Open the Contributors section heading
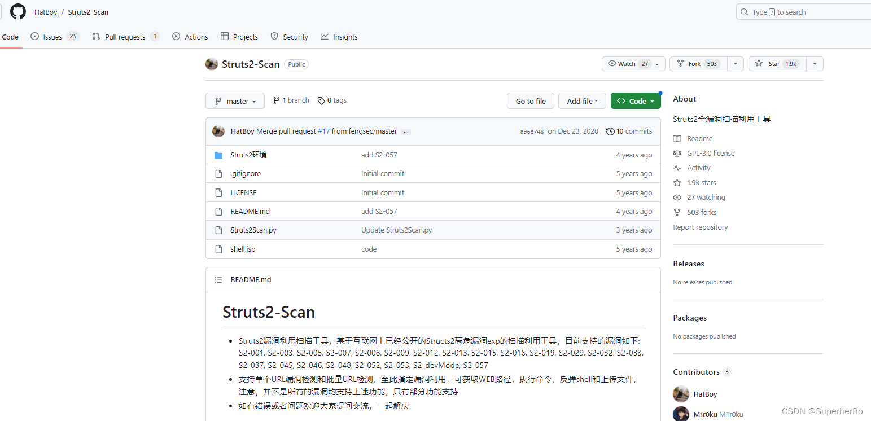 coord(696,372)
